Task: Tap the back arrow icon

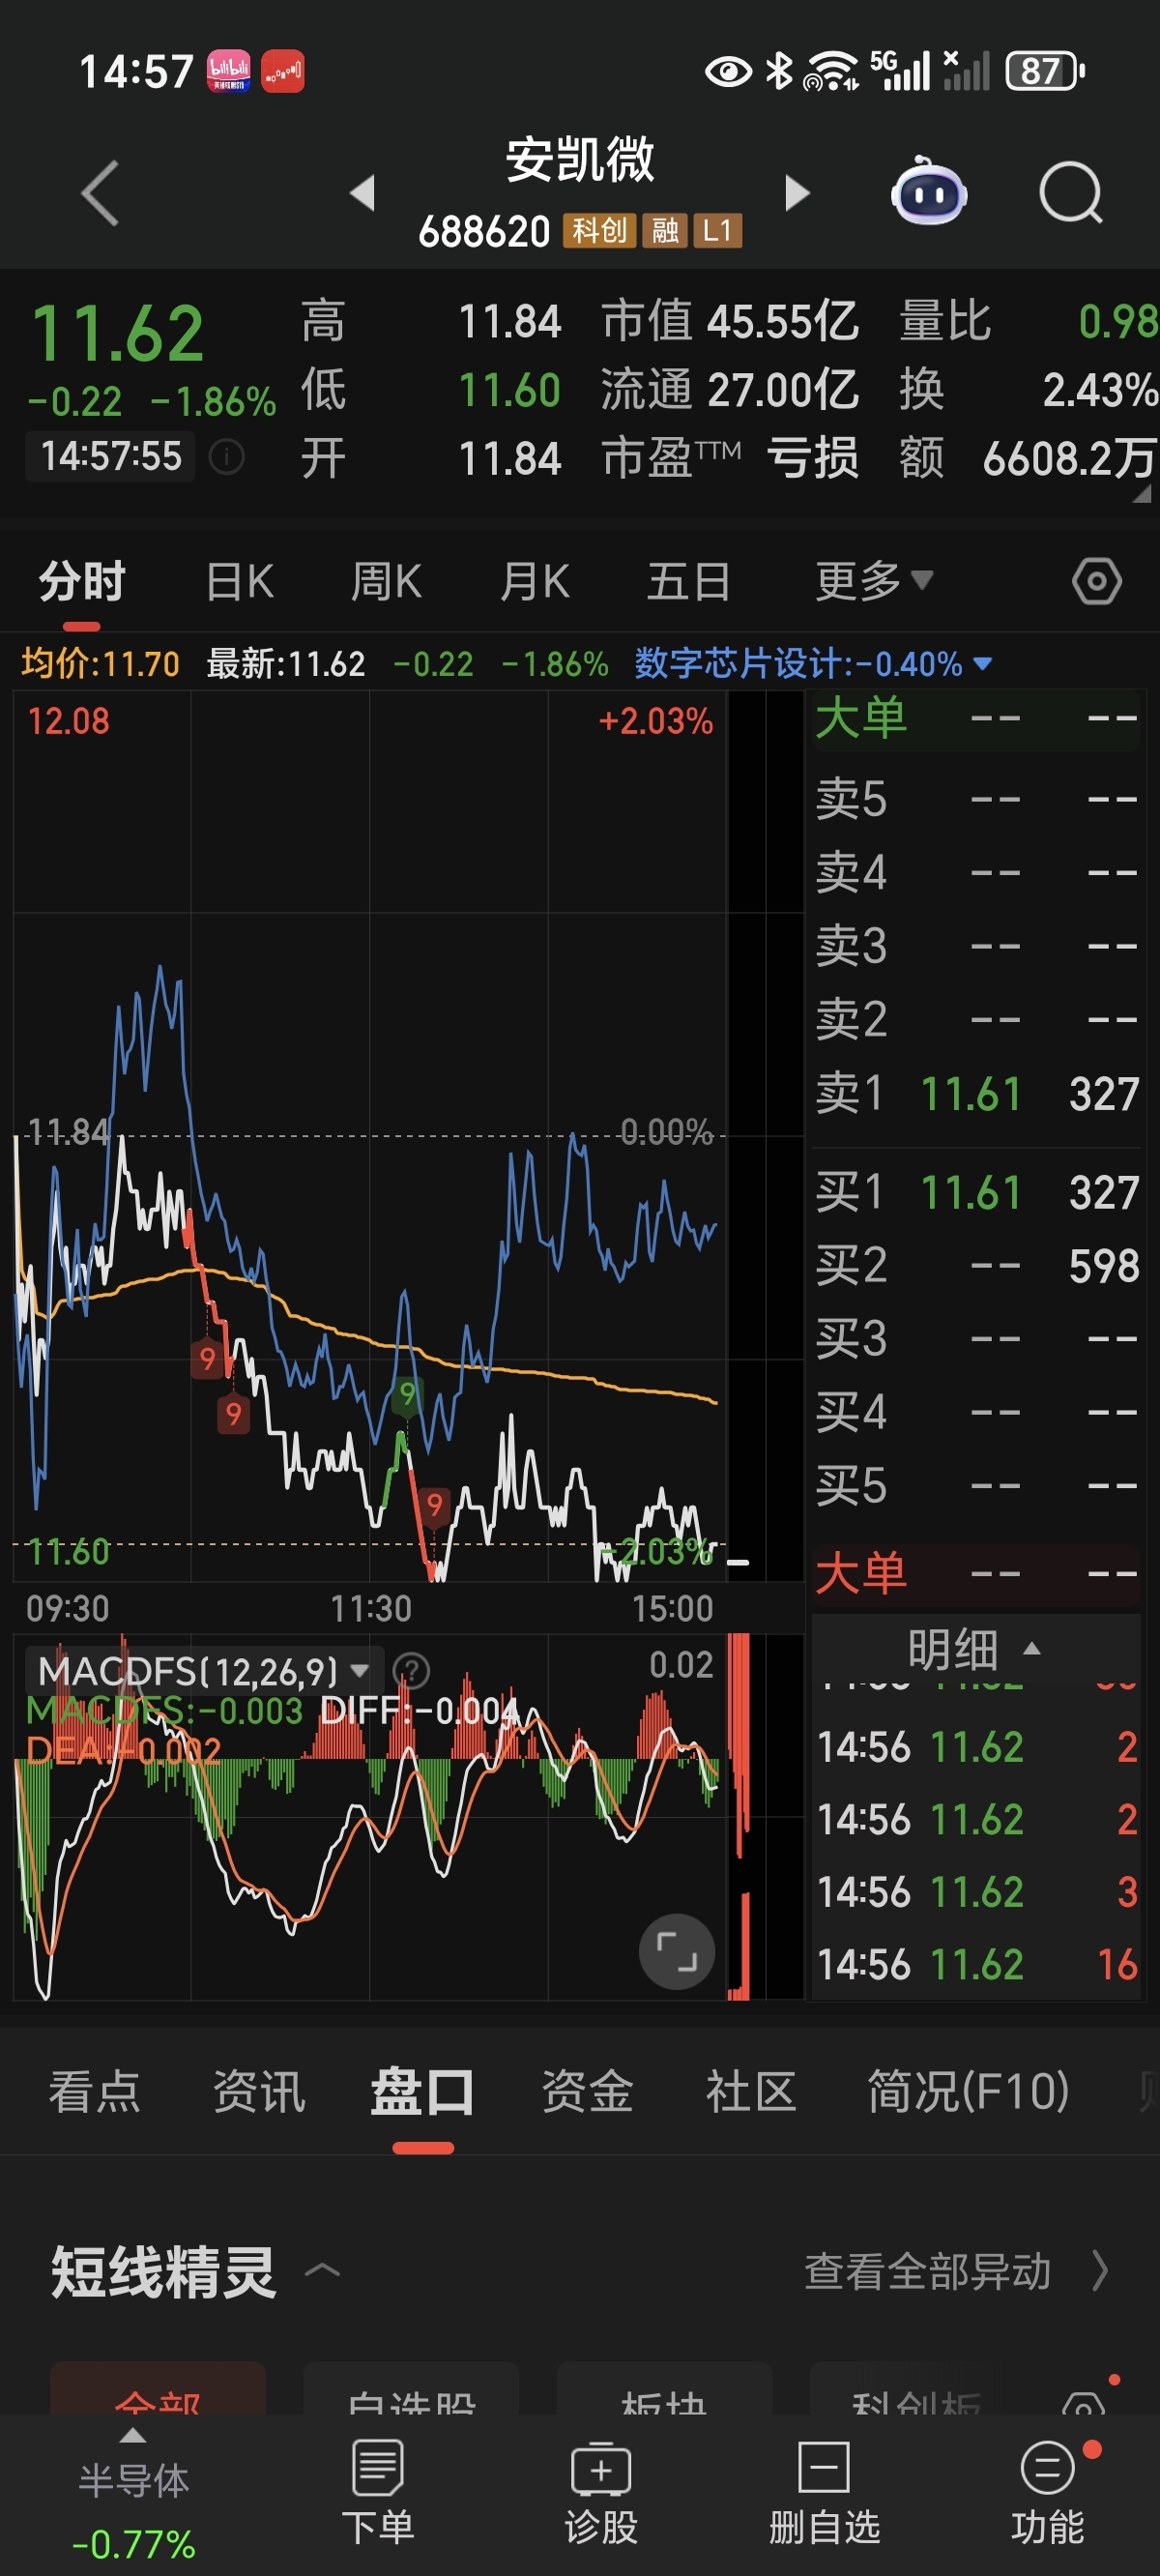Action: click(x=100, y=192)
